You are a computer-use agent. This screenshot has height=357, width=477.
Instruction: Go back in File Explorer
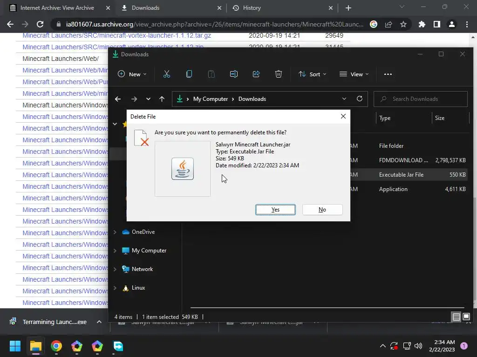point(118,99)
